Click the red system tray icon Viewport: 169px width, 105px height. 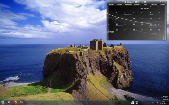(x=155, y=103)
